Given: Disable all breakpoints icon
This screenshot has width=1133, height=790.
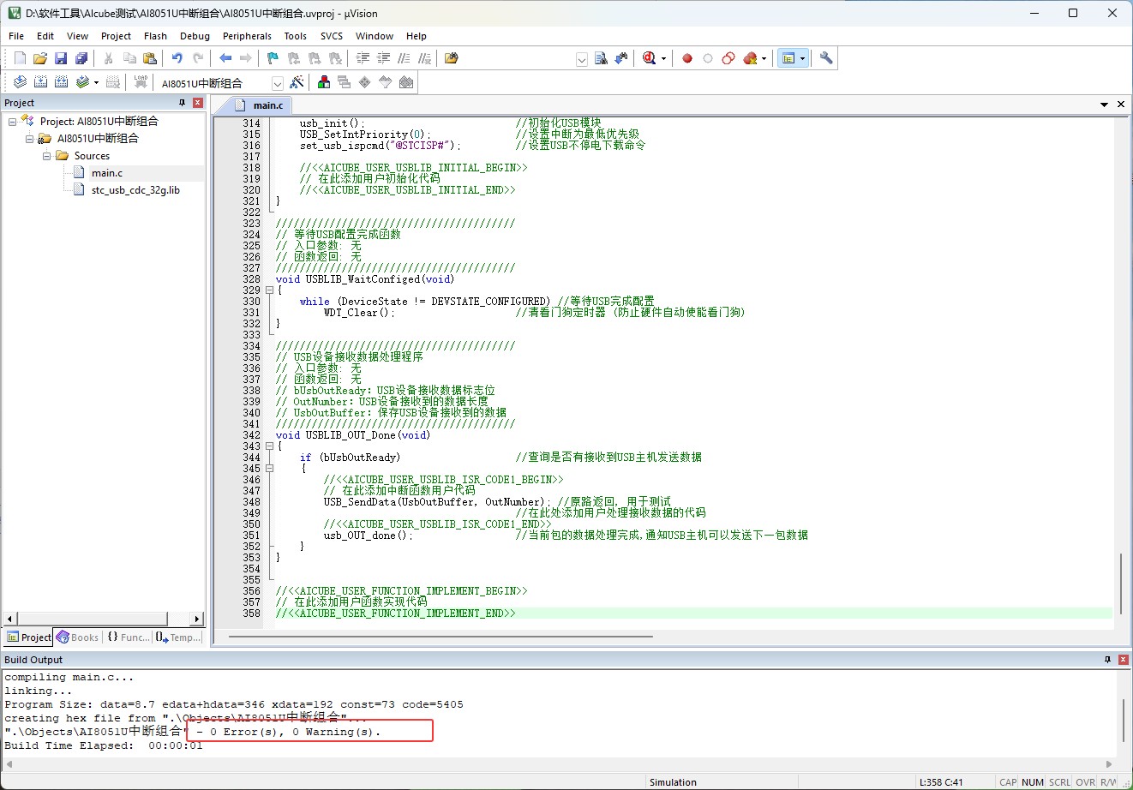Looking at the screenshot, I should point(728,58).
